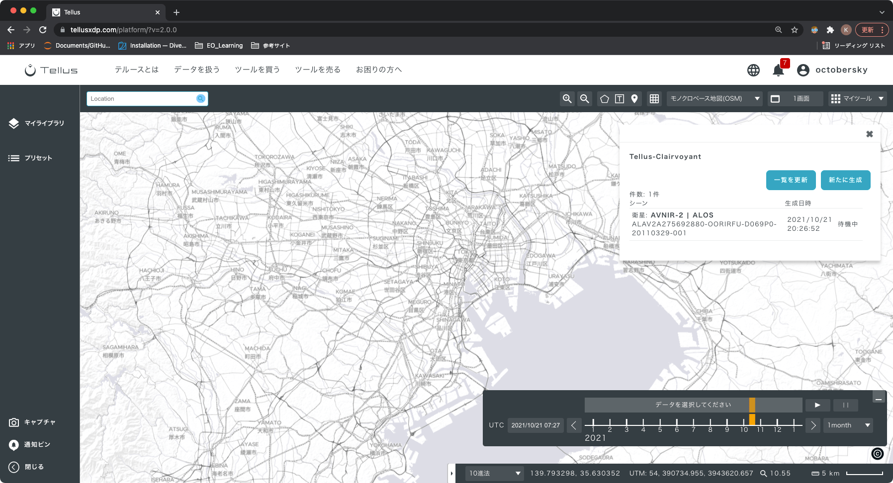Open the octobersky account icon
Image resolution: width=893 pixels, height=483 pixels.
(803, 70)
